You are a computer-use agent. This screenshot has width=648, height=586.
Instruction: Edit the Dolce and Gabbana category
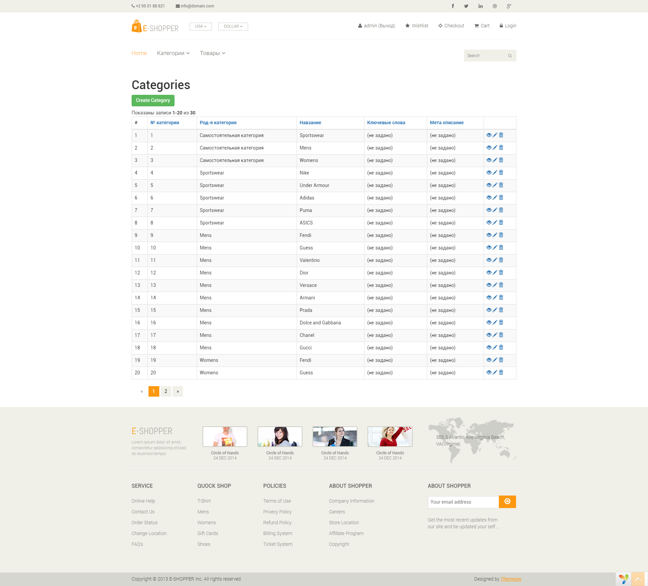pos(495,322)
